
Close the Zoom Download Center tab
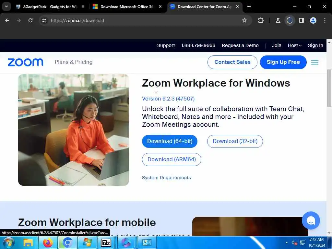(x=237, y=7)
